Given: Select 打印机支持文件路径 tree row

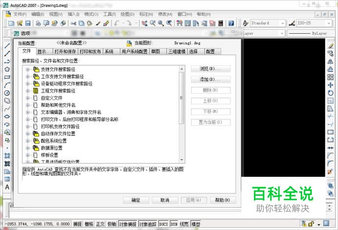Looking at the screenshot, I should (x=60, y=126).
